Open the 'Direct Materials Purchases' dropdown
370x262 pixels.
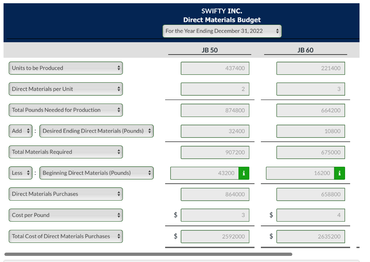[66, 194]
